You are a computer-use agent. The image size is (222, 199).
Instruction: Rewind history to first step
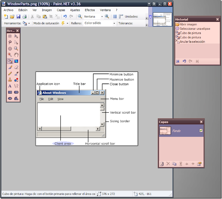tap(178, 61)
